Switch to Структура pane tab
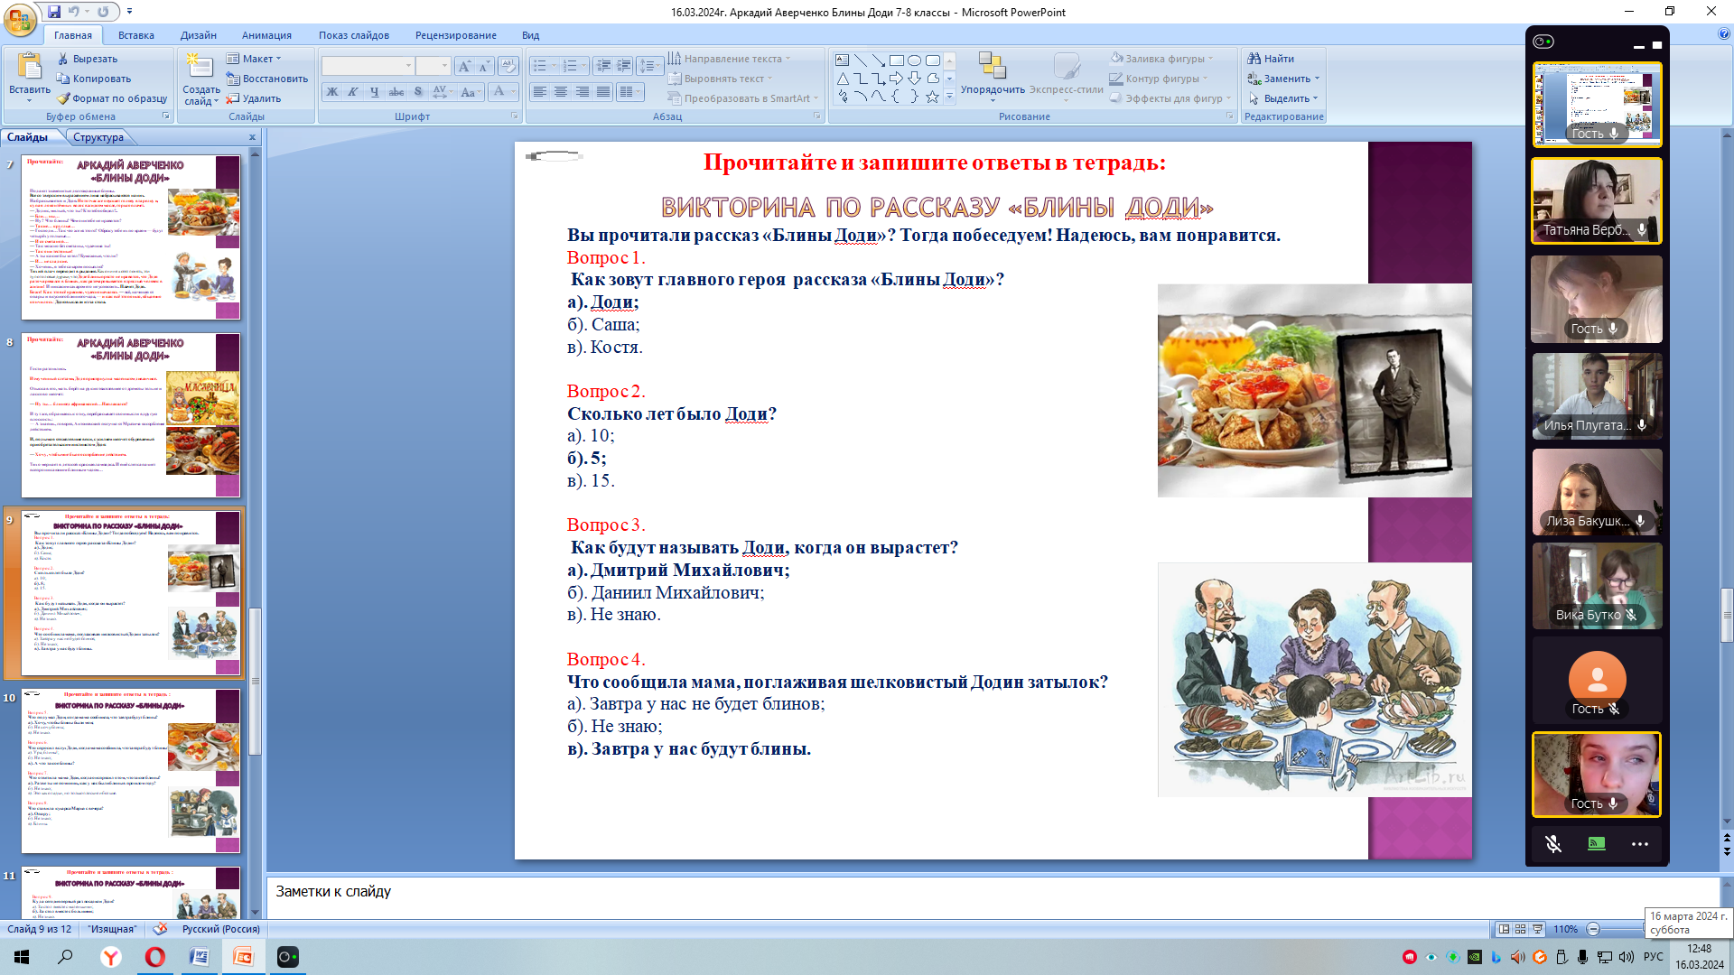 (98, 137)
